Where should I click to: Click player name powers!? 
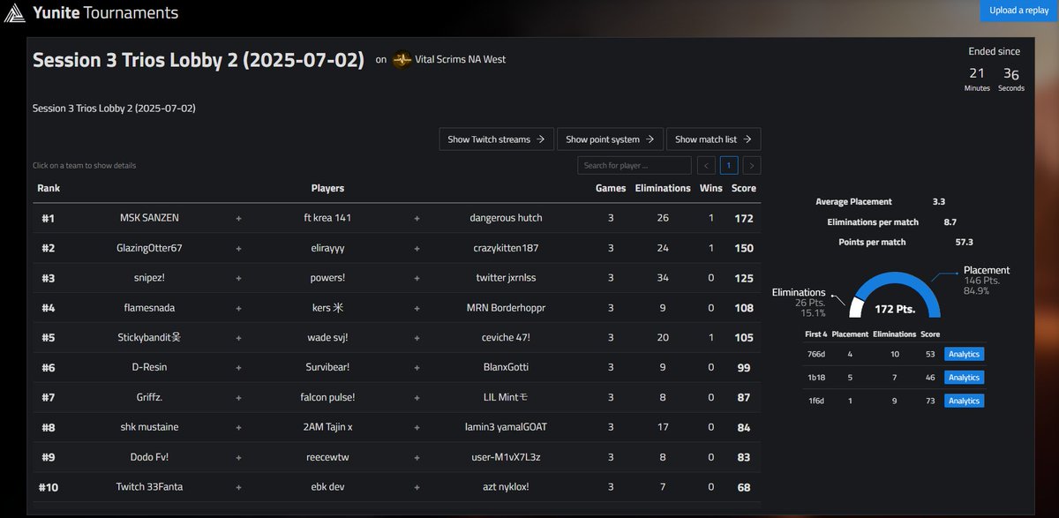(327, 278)
